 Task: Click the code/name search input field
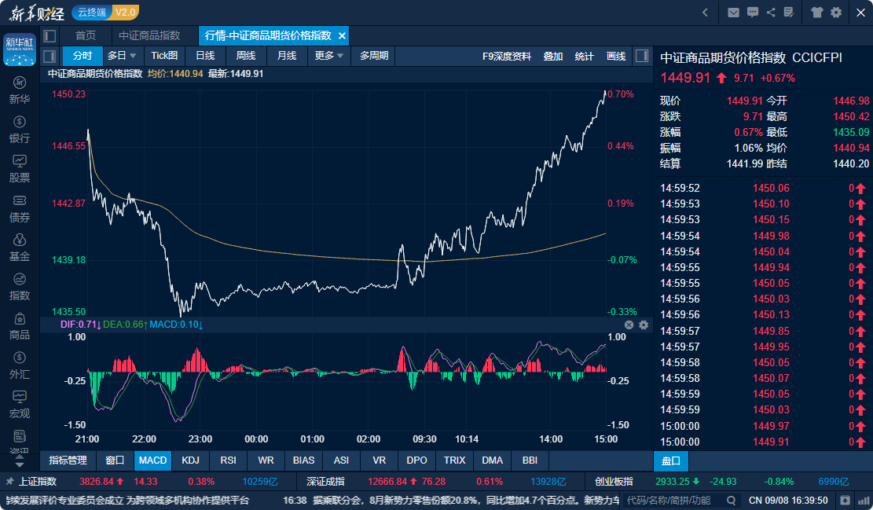click(x=675, y=501)
